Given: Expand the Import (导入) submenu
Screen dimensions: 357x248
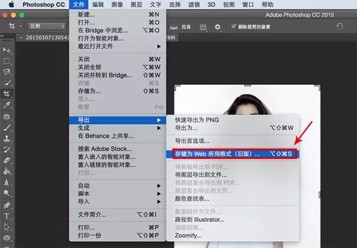Looking at the screenshot, I should point(158,202).
